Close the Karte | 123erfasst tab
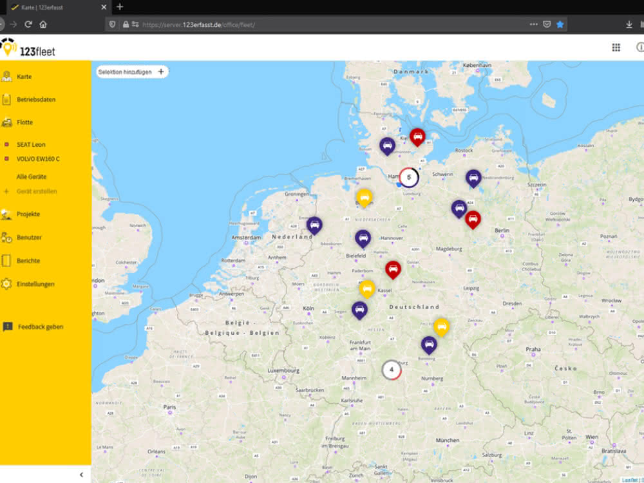The height and width of the screenshot is (483, 644). coord(104,7)
